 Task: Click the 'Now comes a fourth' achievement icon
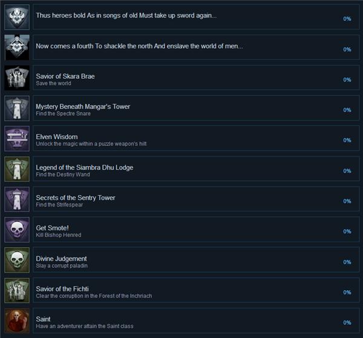pyautogui.click(x=17, y=47)
